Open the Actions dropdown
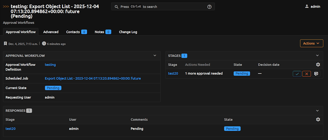 pos(311,43)
